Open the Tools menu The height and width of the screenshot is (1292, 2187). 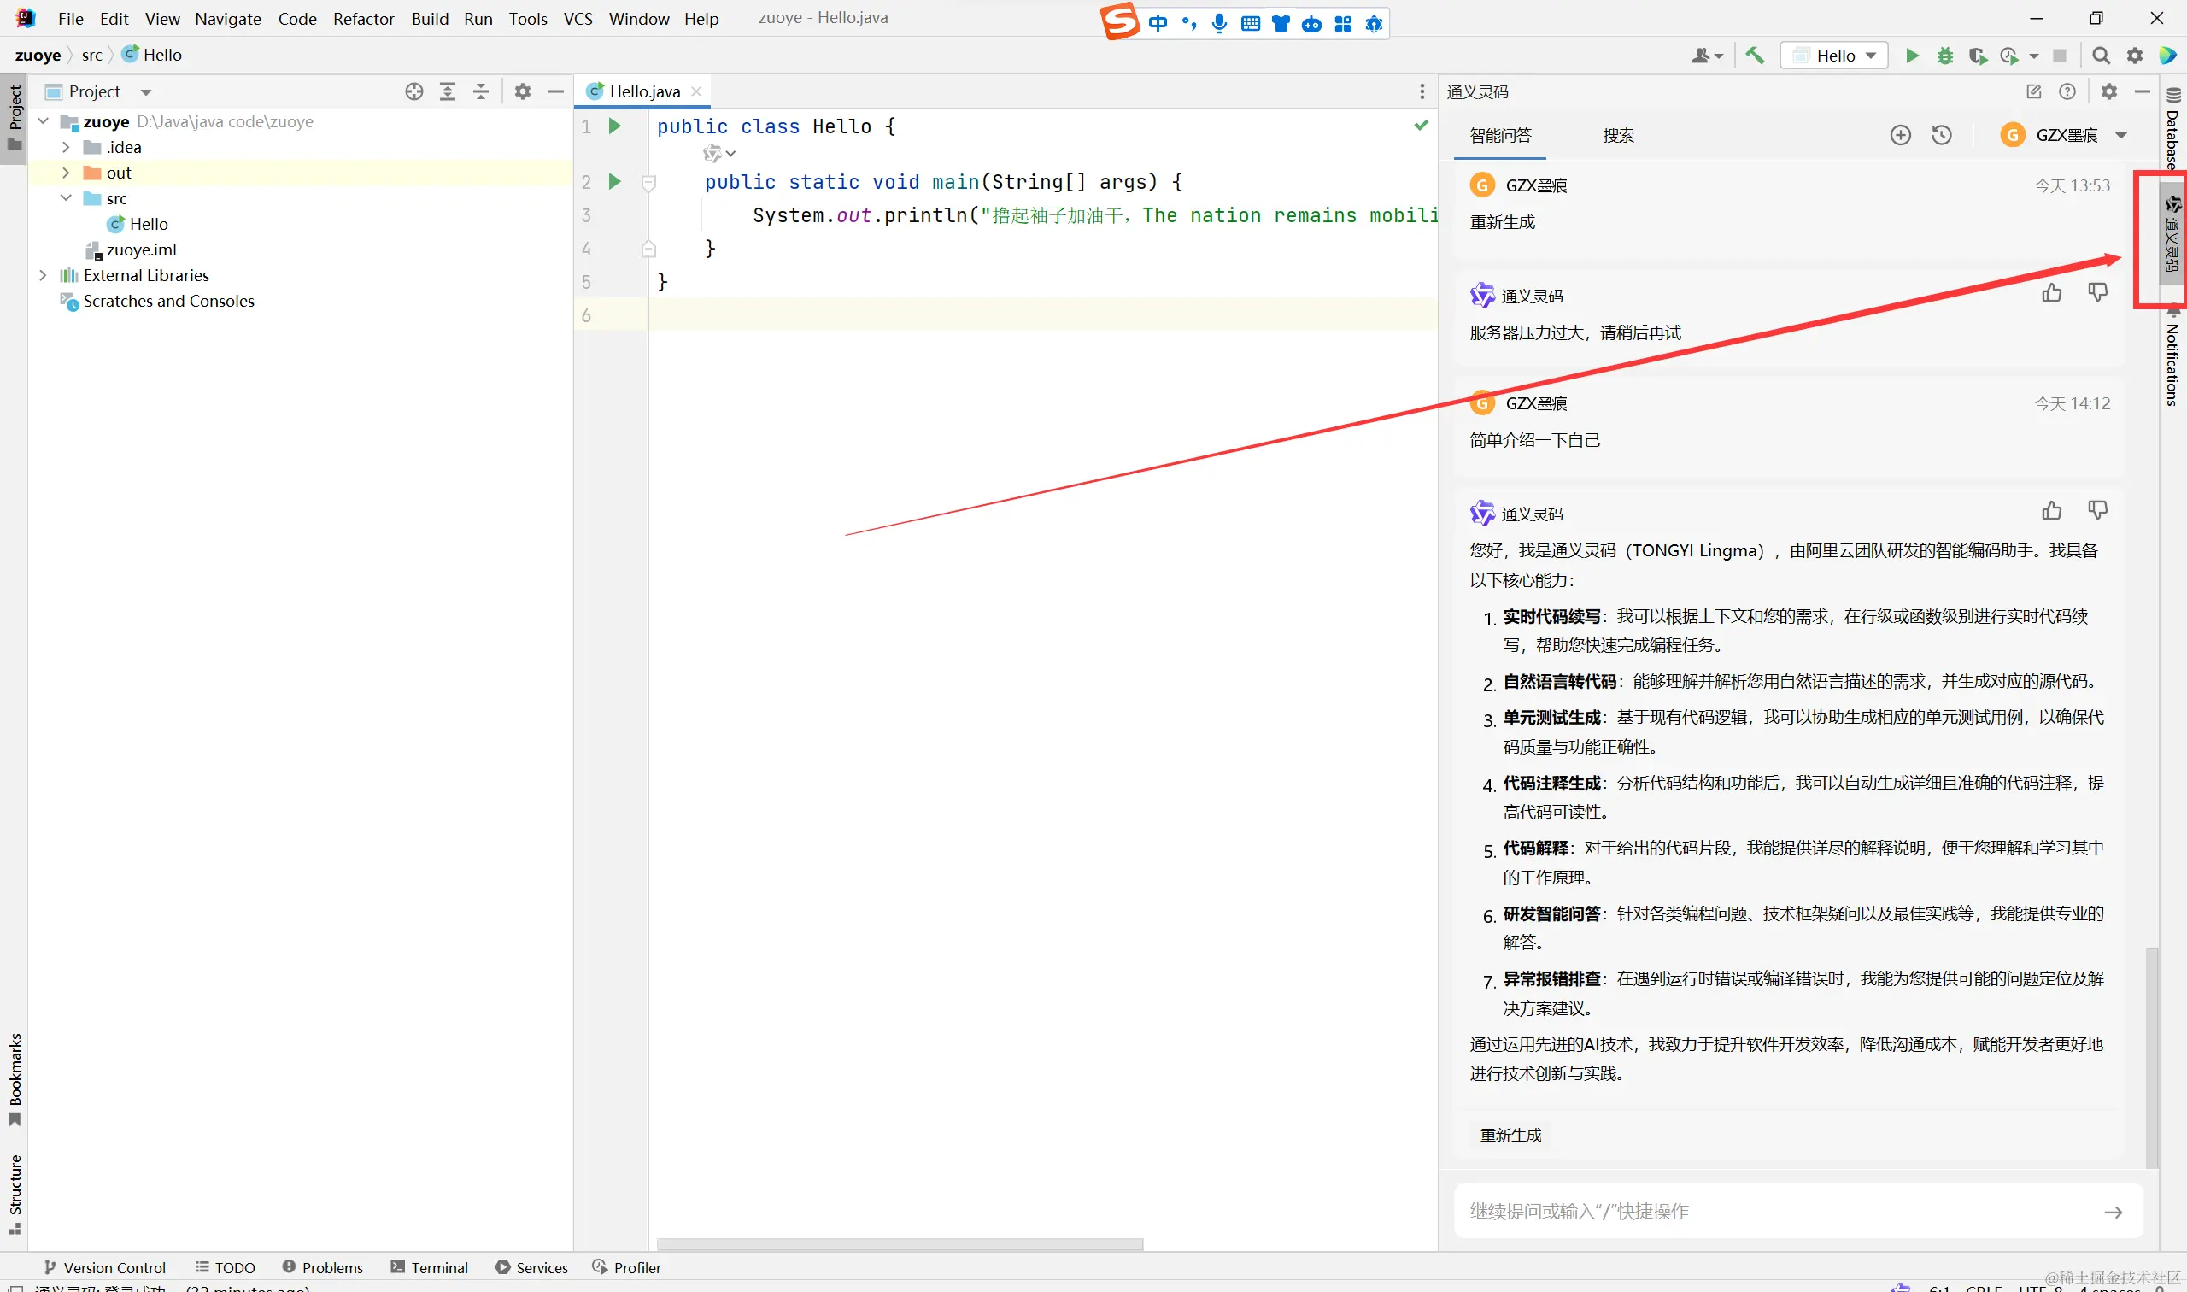[x=527, y=18]
